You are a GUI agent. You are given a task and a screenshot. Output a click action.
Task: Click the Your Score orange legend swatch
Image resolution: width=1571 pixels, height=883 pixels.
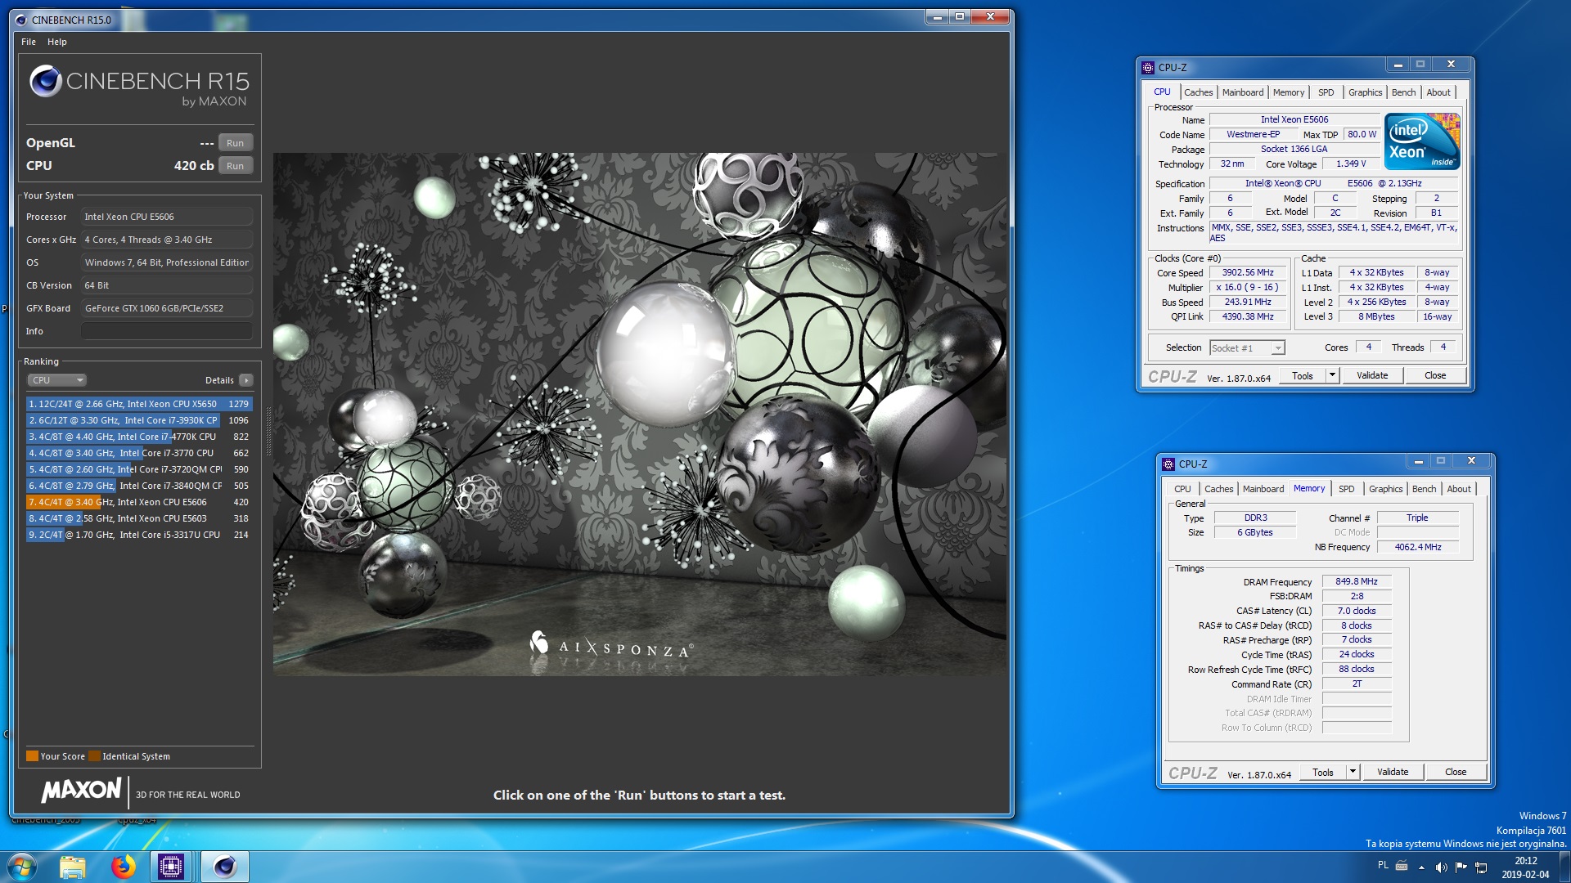click(x=32, y=756)
